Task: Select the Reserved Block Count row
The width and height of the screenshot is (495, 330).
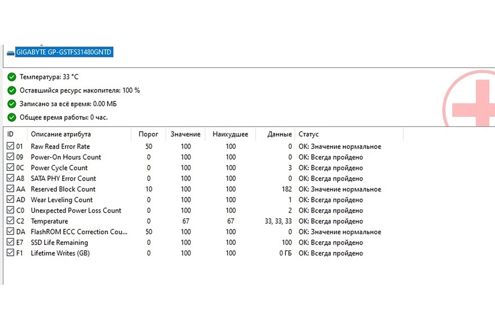Action: tap(63, 189)
